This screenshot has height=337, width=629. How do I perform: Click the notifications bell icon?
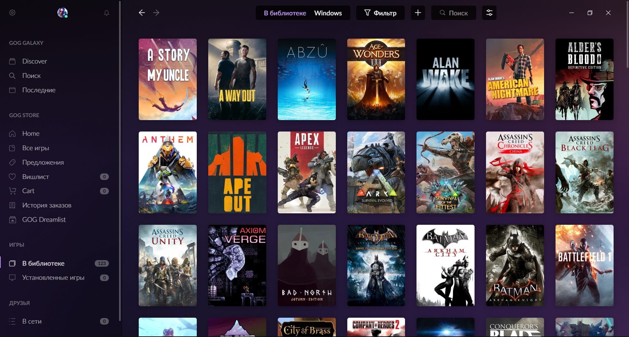107,13
